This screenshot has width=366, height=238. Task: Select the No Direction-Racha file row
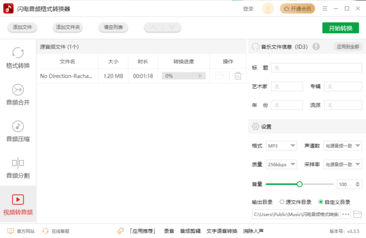pyautogui.click(x=142, y=75)
